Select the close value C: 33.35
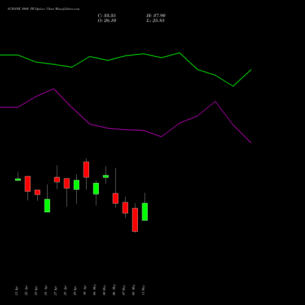305x305 pixels. [107, 16]
